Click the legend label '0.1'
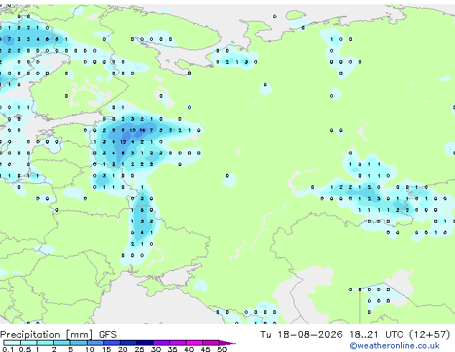 pyautogui.click(x=8, y=349)
